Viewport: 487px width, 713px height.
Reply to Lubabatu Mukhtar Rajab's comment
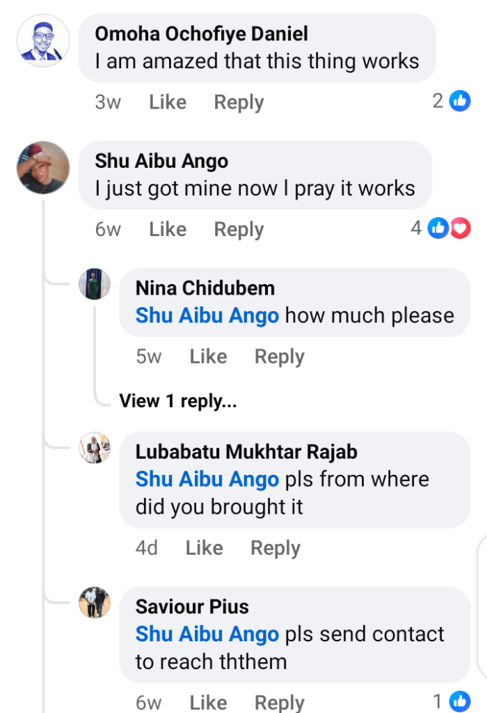pyautogui.click(x=276, y=548)
